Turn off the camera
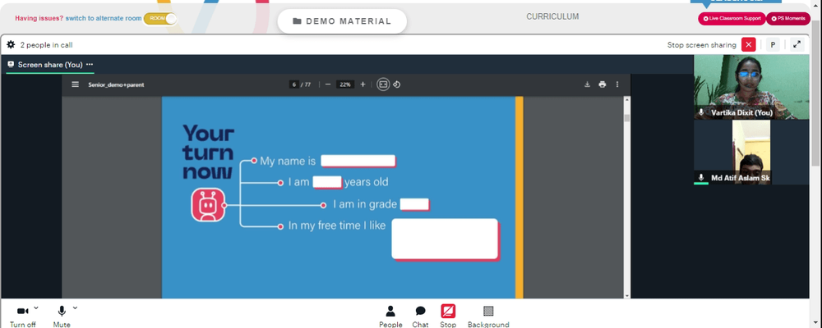 [x=22, y=316]
